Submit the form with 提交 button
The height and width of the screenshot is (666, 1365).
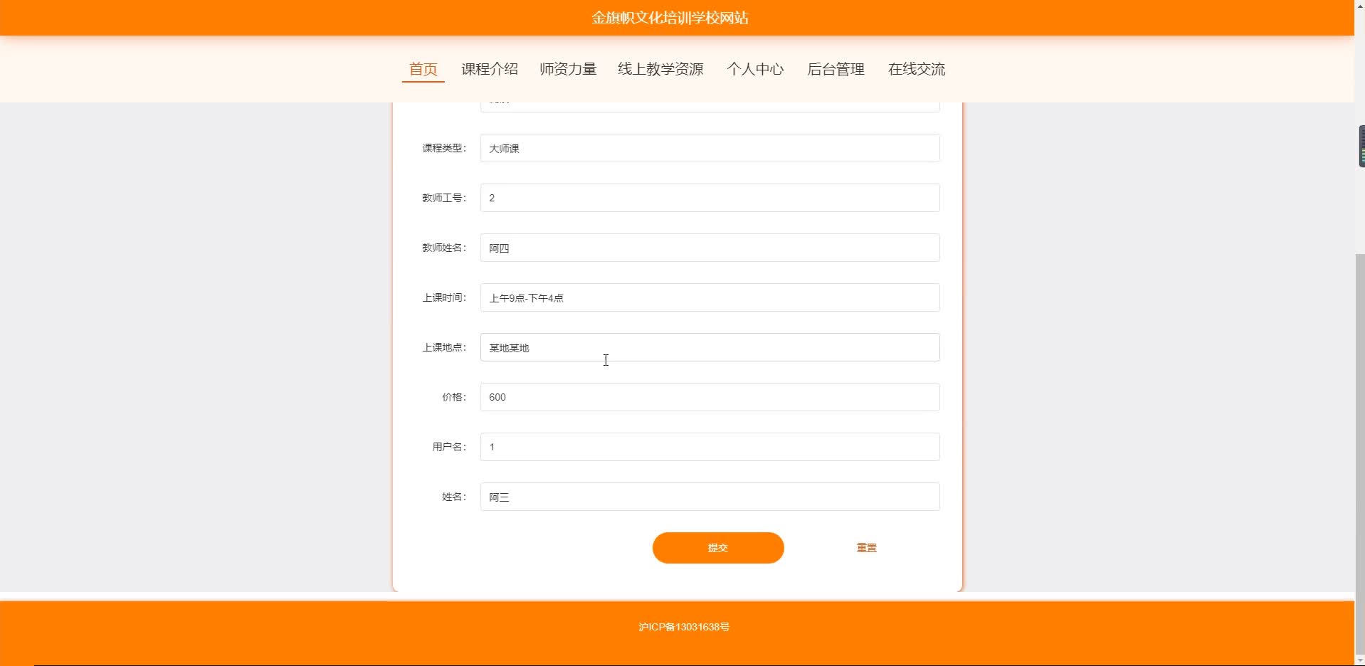tap(718, 548)
